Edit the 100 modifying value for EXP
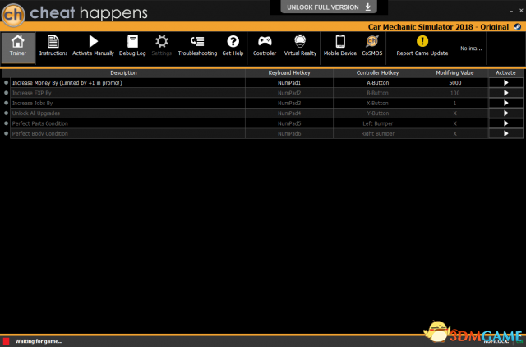 (x=454, y=93)
